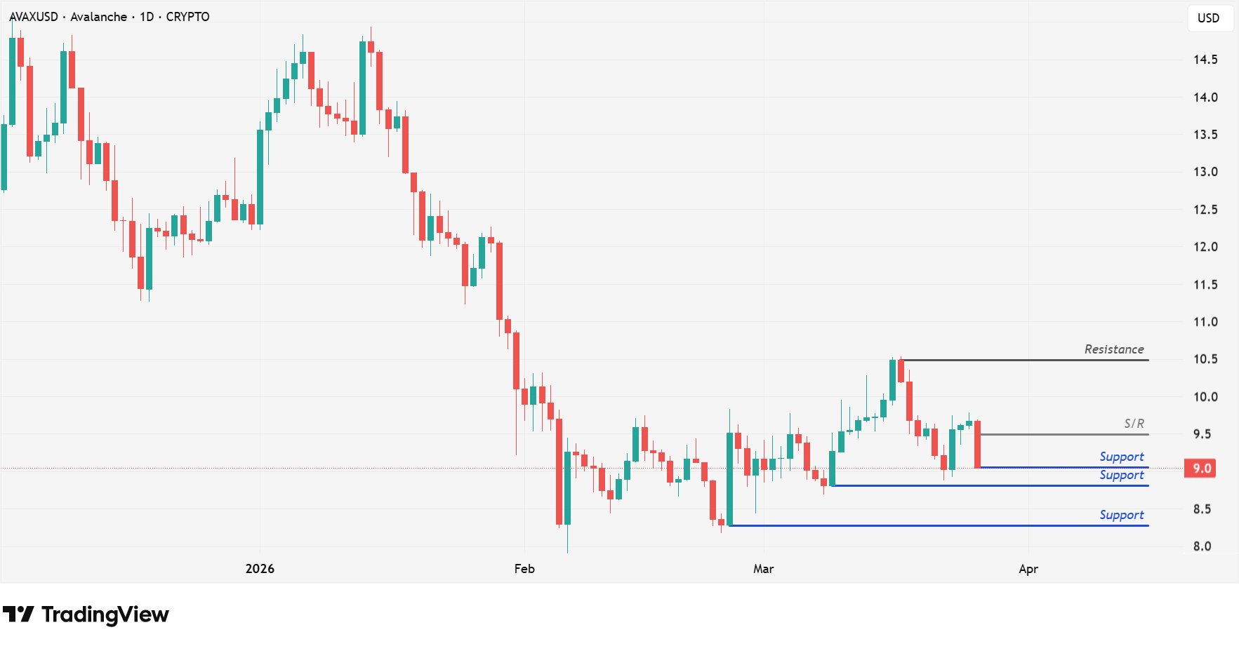Click the 14.5 price scale label
Viewport: 1239px width, 646px height.
coord(1205,60)
